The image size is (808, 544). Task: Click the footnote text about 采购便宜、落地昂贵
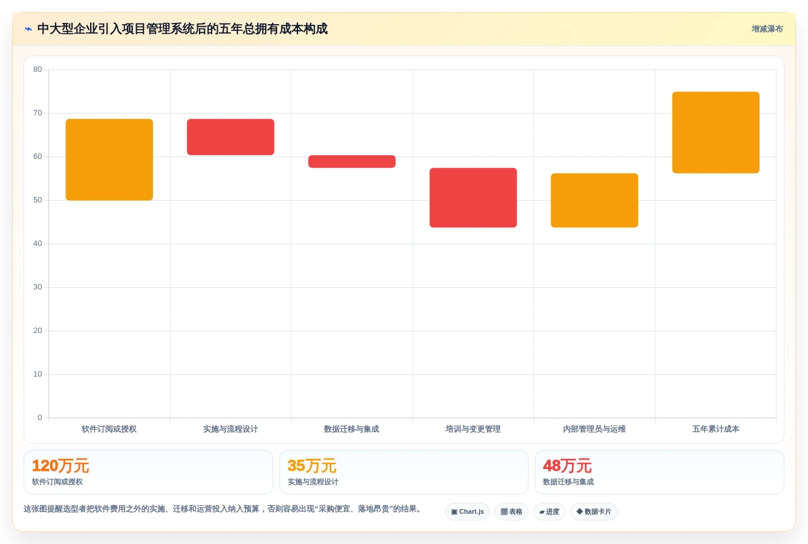pyautogui.click(x=223, y=509)
